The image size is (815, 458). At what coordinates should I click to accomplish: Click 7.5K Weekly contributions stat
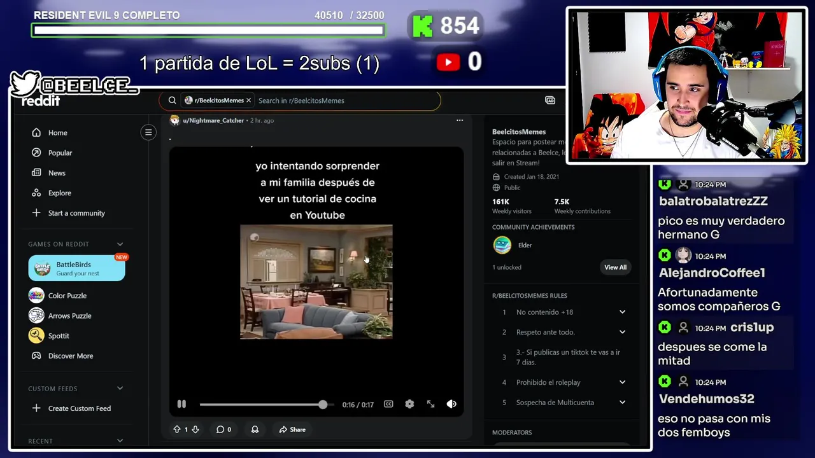tap(582, 206)
